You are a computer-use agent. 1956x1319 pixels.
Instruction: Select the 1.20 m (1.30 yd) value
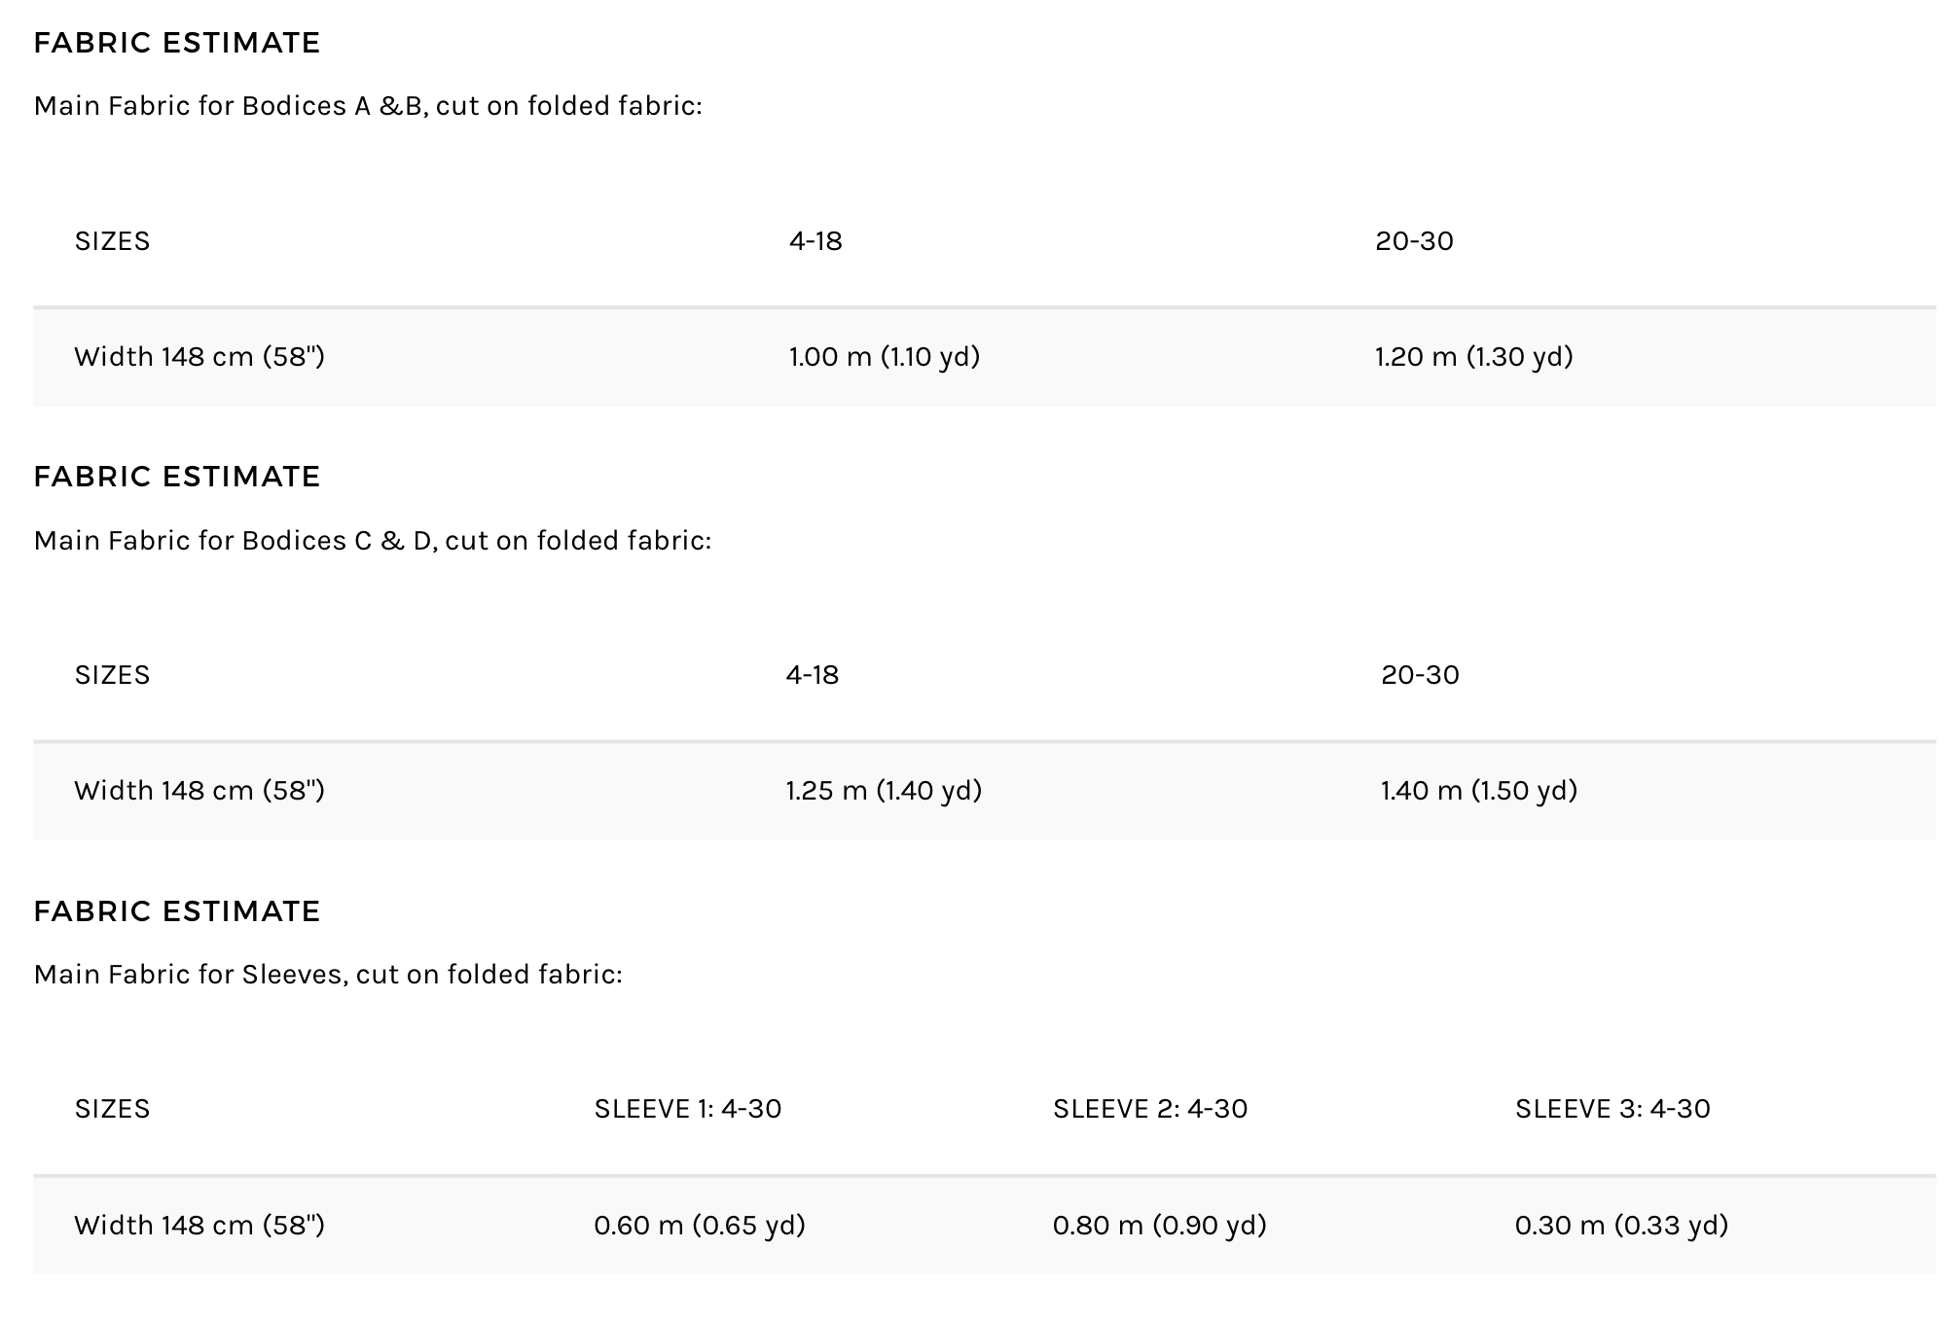1473,357
